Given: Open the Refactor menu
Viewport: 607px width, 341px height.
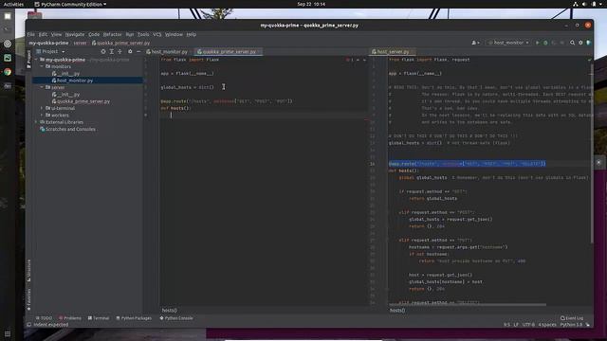Looking at the screenshot, I should click(x=112, y=34).
